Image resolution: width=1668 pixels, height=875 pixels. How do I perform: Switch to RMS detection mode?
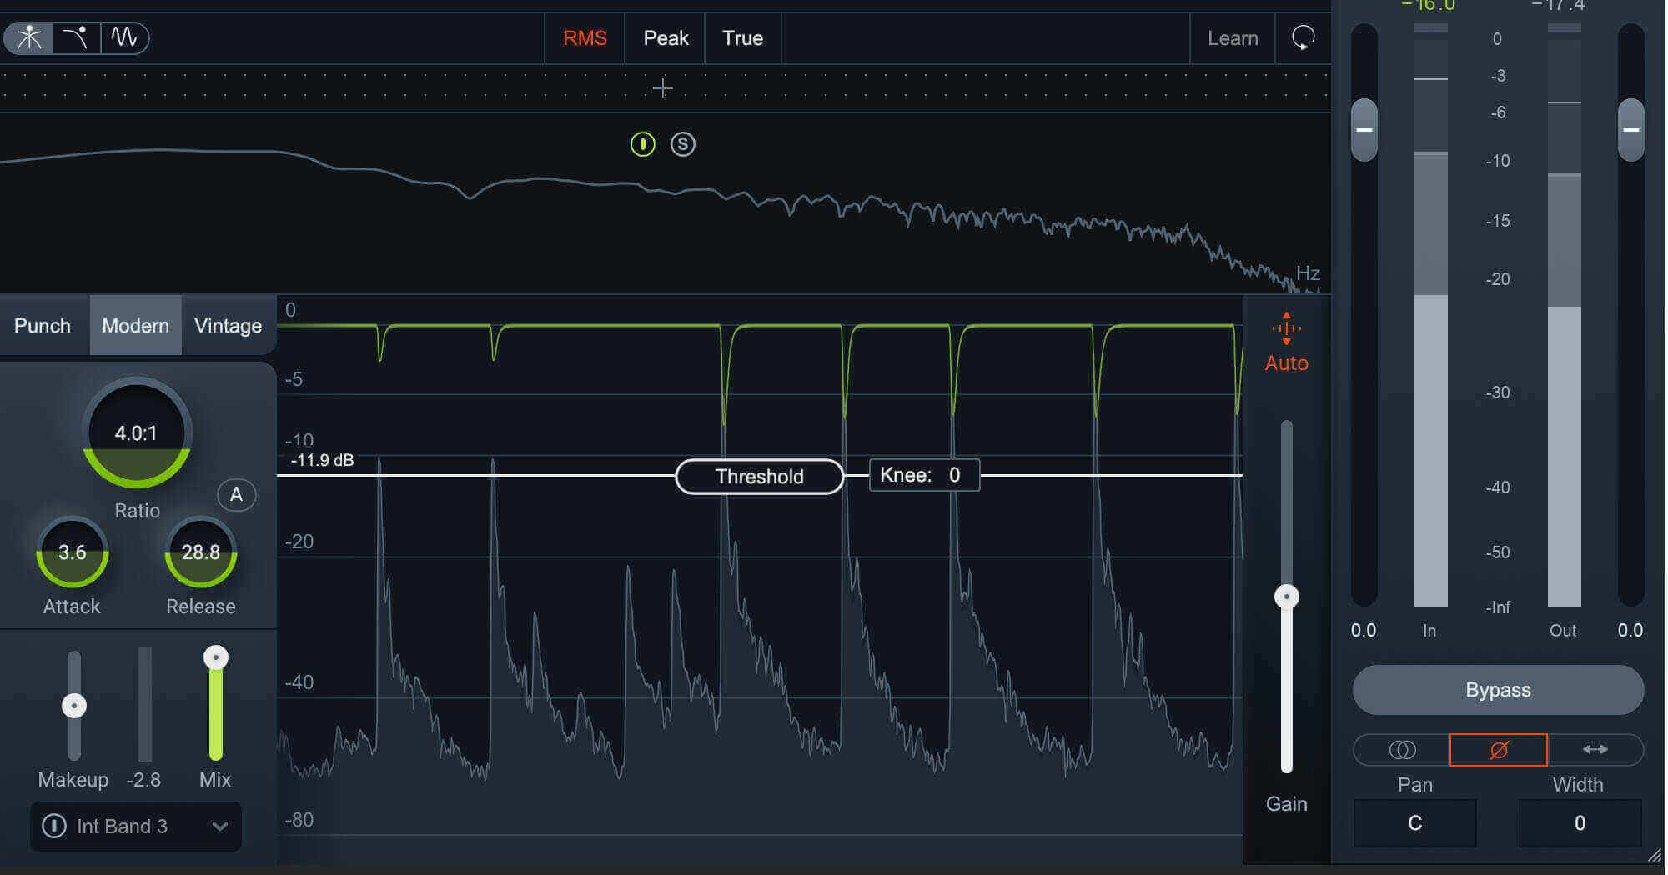point(585,38)
